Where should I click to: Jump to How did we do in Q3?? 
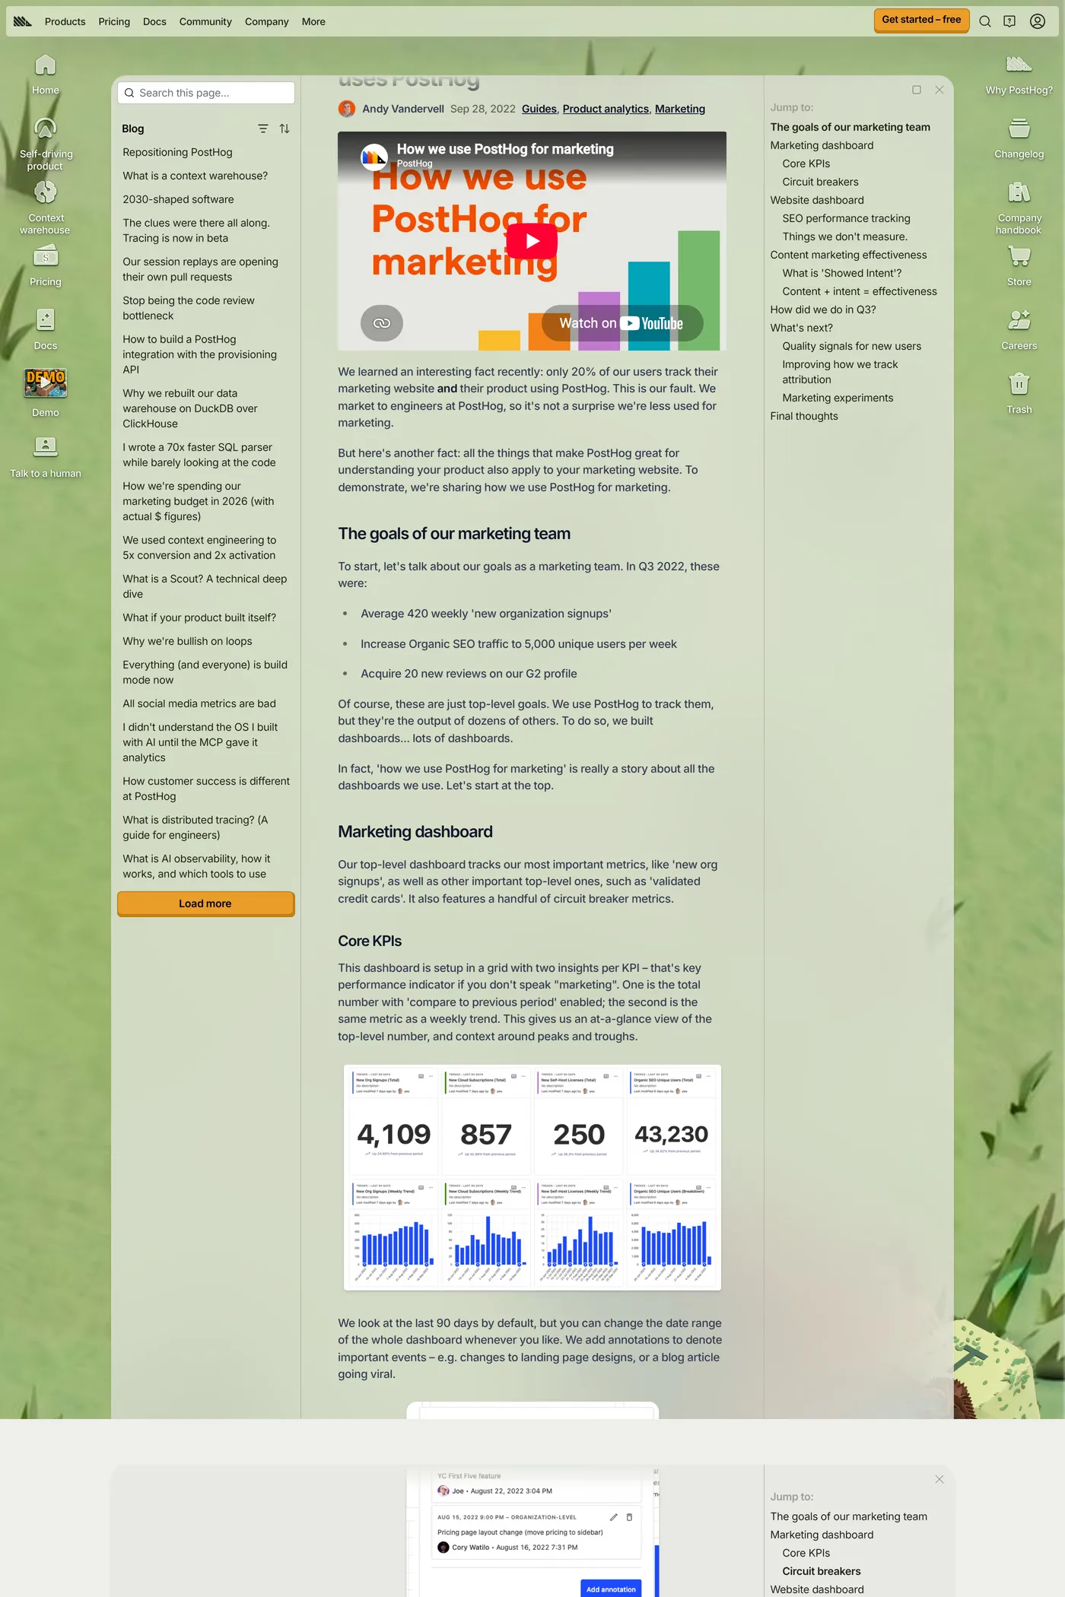[x=823, y=310]
